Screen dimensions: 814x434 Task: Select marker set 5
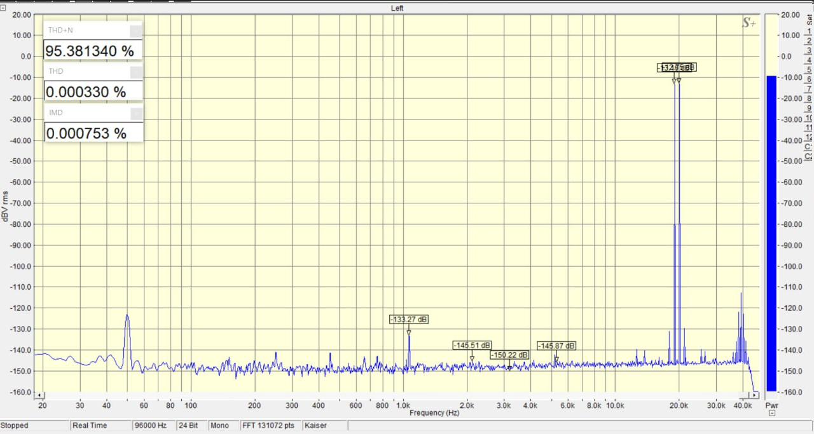[x=809, y=69]
